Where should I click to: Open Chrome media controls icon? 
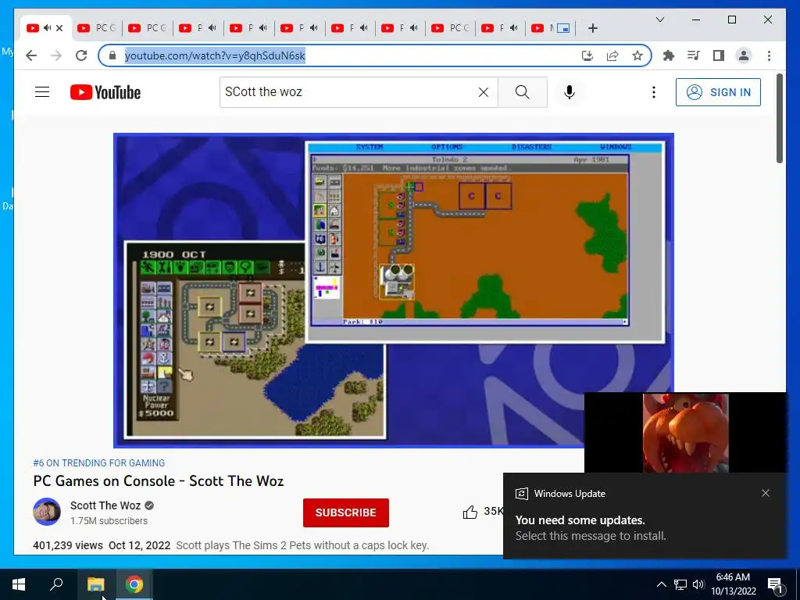click(694, 55)
